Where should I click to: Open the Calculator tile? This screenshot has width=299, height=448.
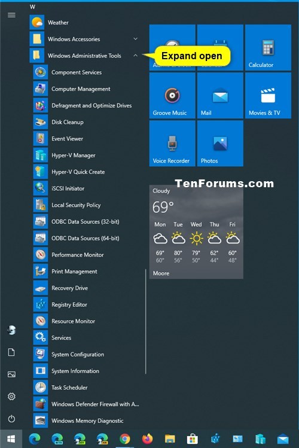[268, 47]
